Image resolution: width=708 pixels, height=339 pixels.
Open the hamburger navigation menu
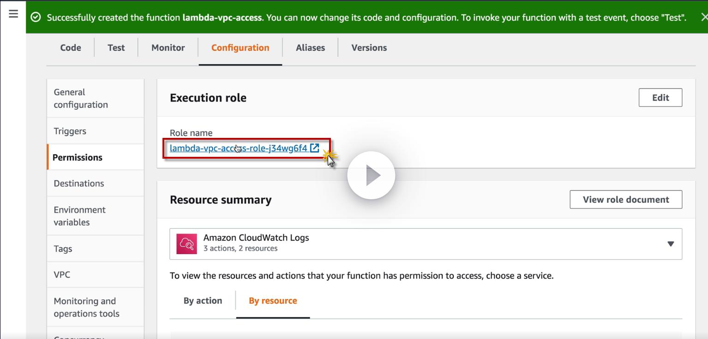[x=13, y=14]
